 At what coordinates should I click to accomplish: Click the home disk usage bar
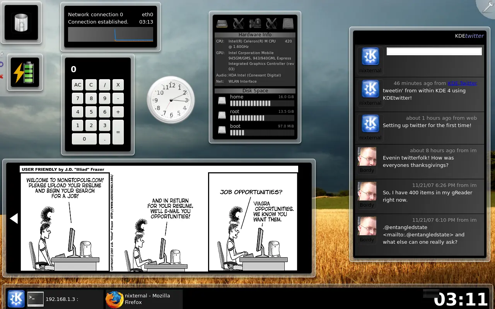tap(262, 104)
